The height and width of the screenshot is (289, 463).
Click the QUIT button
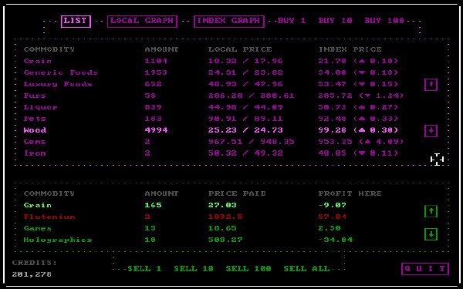425,269
